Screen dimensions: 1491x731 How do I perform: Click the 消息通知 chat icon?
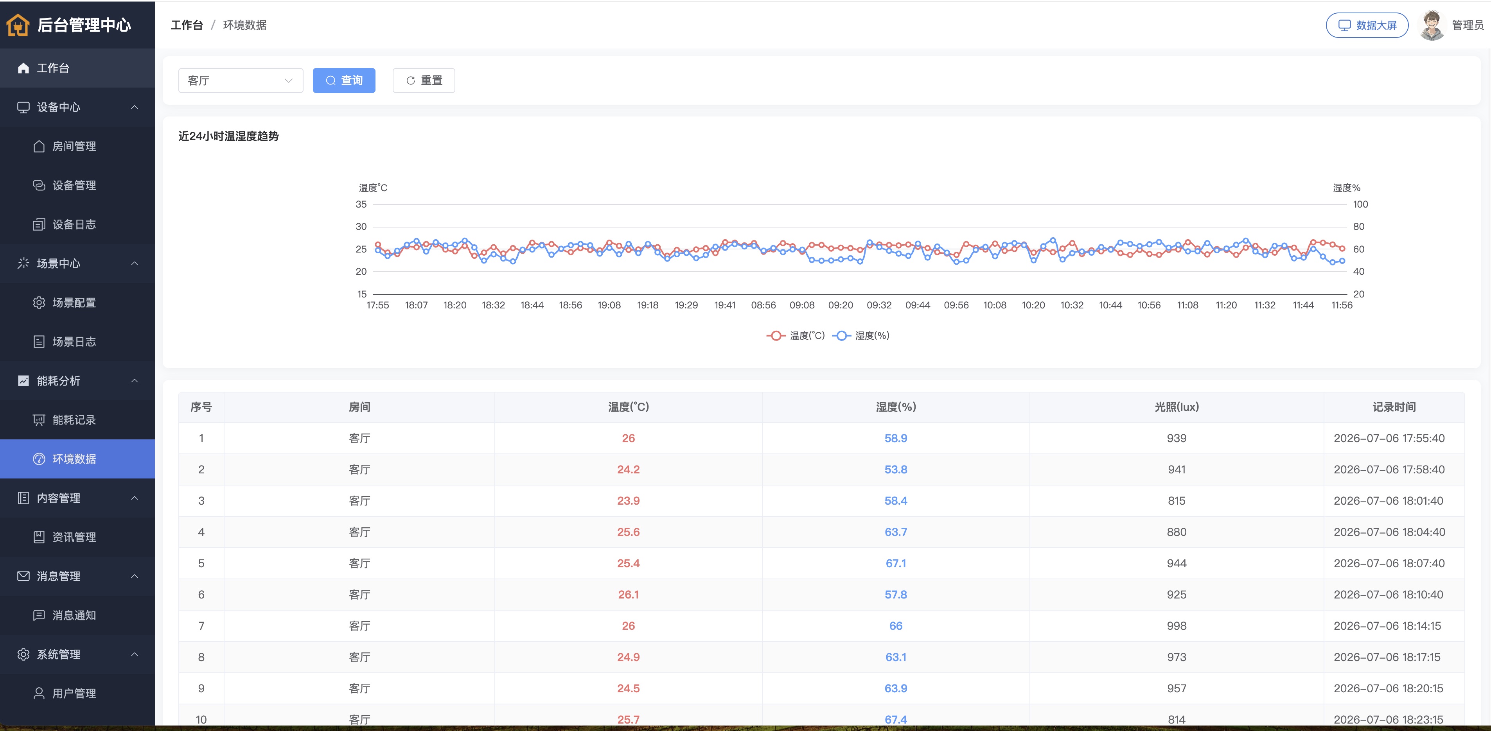coord(39,615)
